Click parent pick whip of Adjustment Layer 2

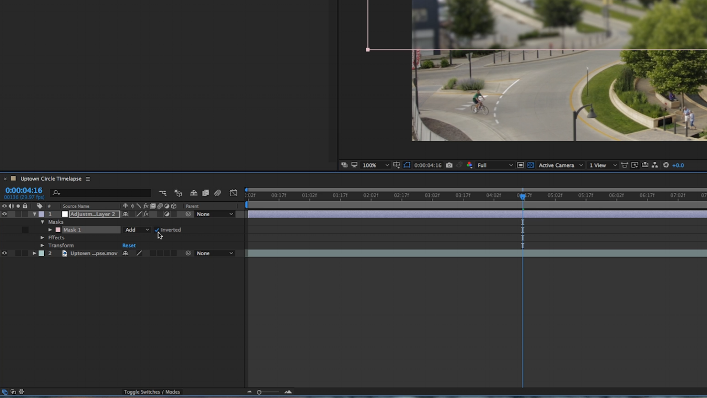pyautogui.click(x=188, y=214)
